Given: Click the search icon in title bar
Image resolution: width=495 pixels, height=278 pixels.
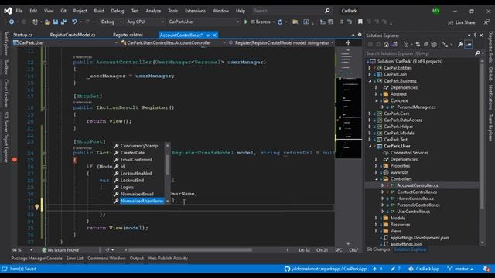Looking at the screenshot, I should tap(327, 11).
